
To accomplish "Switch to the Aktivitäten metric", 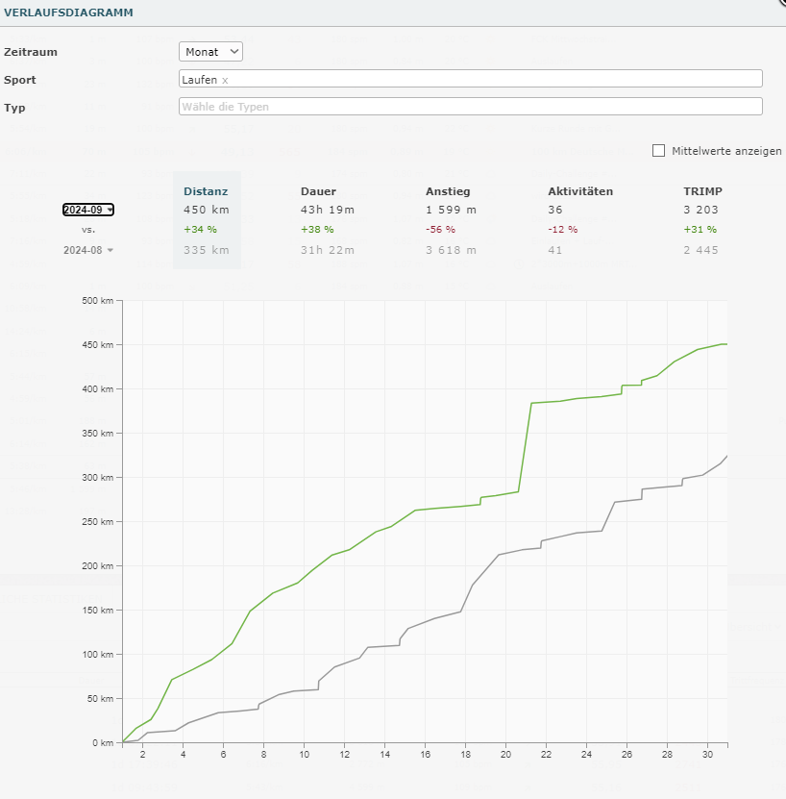I will (579, 191).
